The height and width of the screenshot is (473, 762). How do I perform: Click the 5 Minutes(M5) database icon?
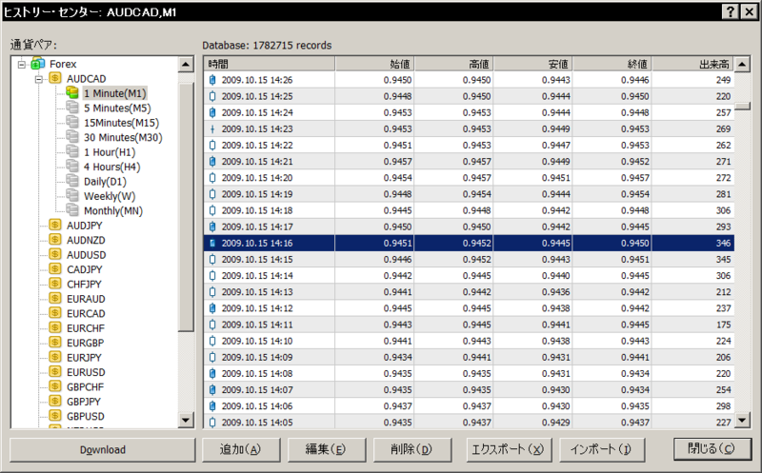click(x=72, y=108)
